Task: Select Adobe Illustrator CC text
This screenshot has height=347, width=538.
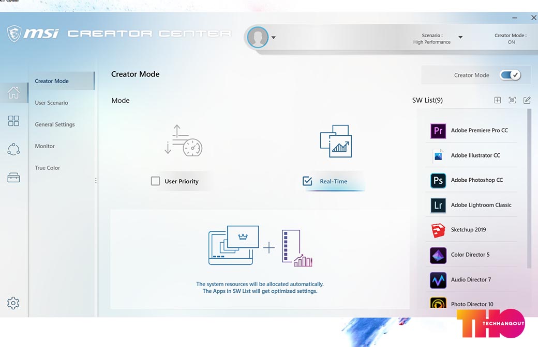Action: pyautogui.click(x=475, y=155)
